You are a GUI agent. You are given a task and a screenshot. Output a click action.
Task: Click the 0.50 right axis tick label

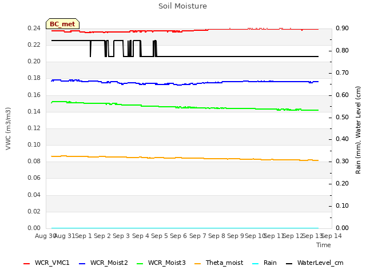342,117
